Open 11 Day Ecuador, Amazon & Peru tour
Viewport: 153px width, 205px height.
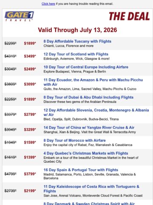pos(93,82)
